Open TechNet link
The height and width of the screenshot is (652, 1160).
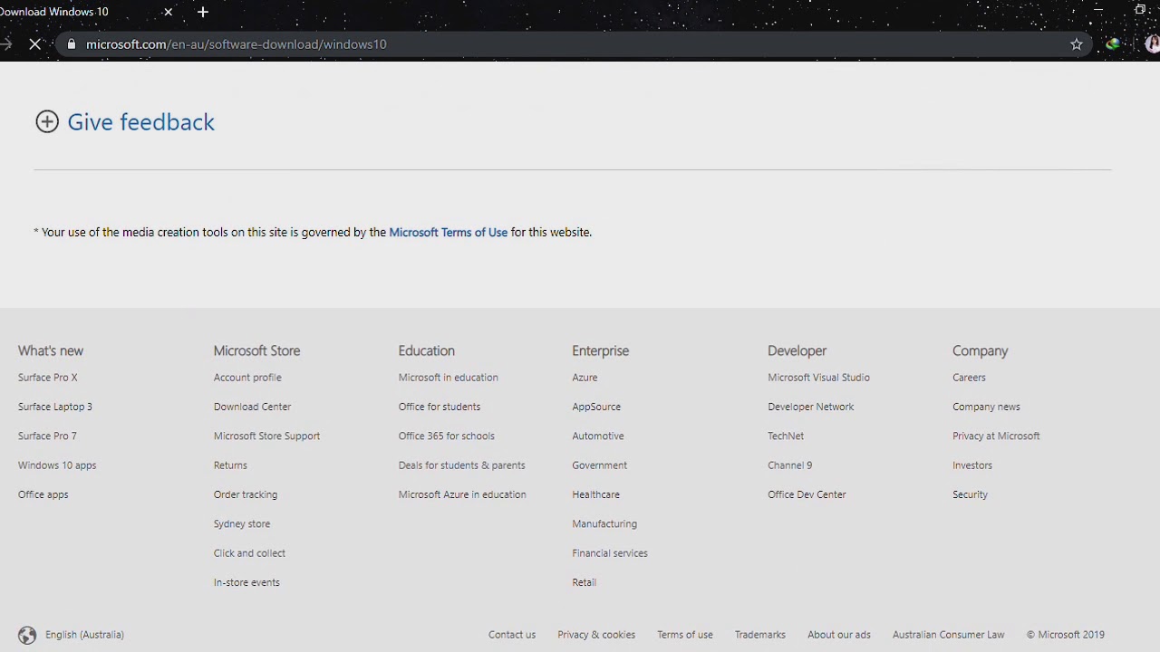pyautogui.click(x=786, y=436)
